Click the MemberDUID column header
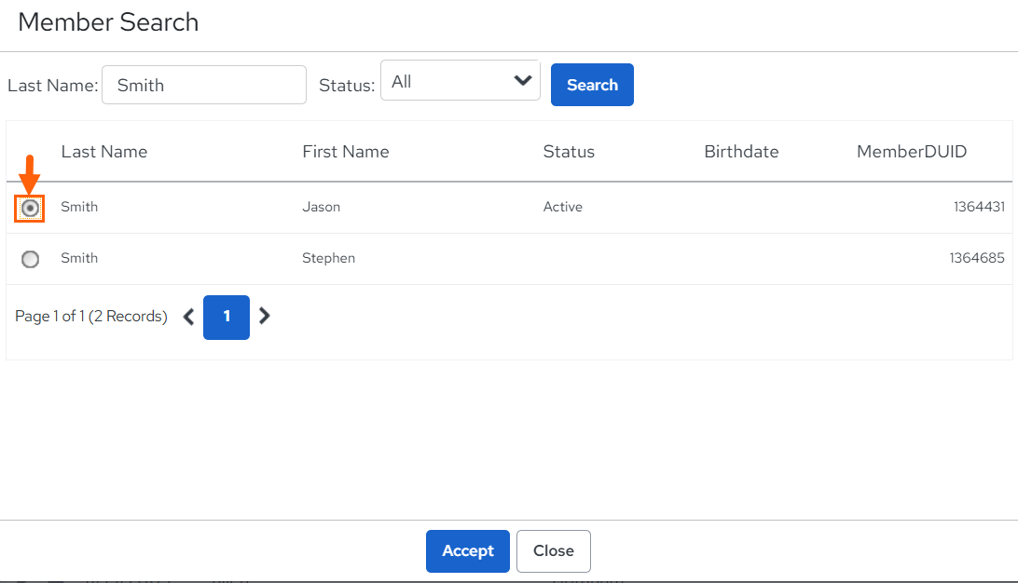 click(912, 152)
